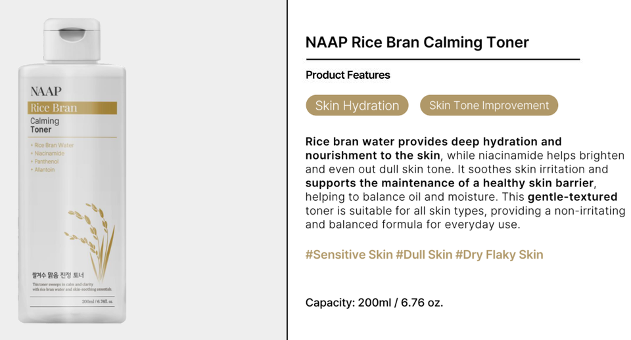Click the Skin Hydration pill
The width and height of the screenshot is (631, 340).
357,106
